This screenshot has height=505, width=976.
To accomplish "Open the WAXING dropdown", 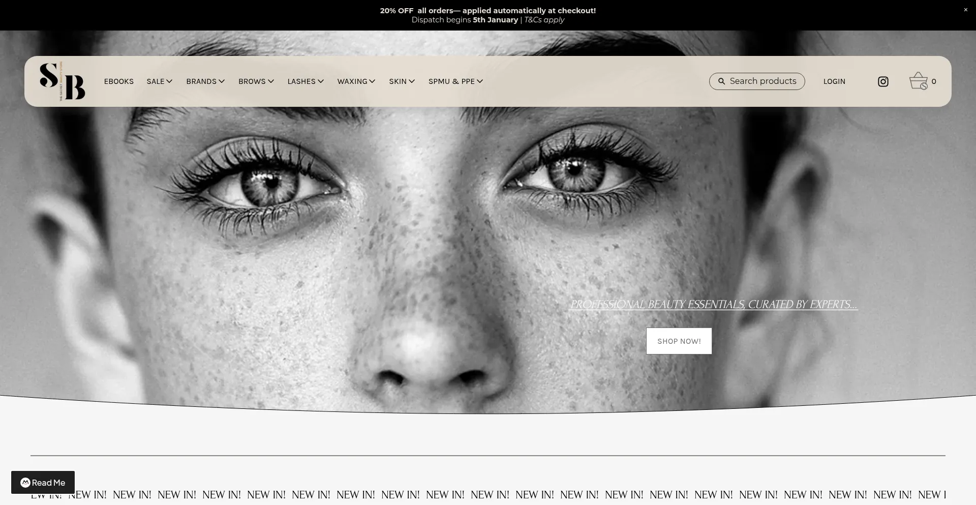I will tap(356, 81).
